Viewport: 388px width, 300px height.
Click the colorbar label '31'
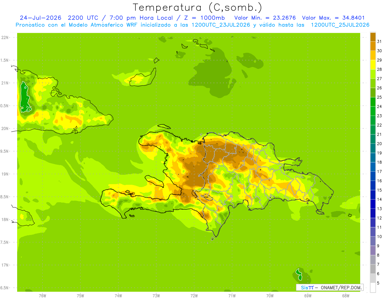pos(380,41)
